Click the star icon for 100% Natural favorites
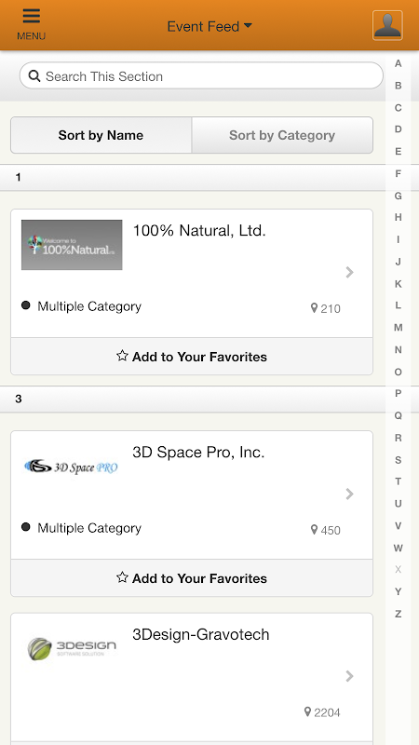Viewport: 419px width, 745px height. tap(122, 356)
